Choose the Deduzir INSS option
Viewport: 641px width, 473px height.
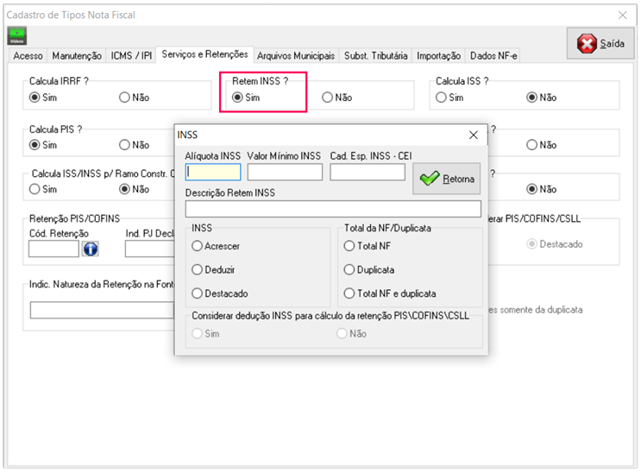click(198, 270)
